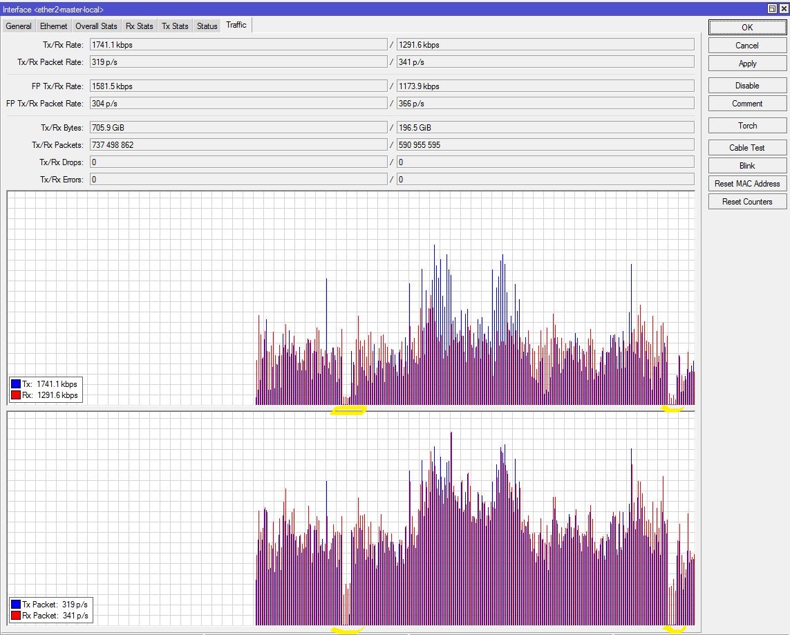Launch the Torch tool
This screenshot has width=790, height=635.
click(747, 126)
